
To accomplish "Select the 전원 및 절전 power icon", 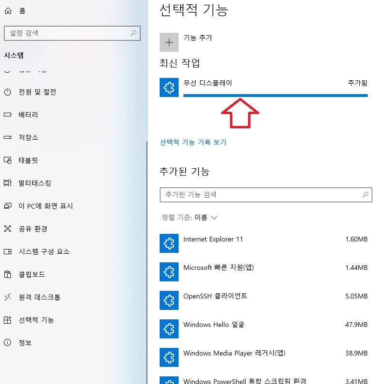I will [x=9, y=92].
